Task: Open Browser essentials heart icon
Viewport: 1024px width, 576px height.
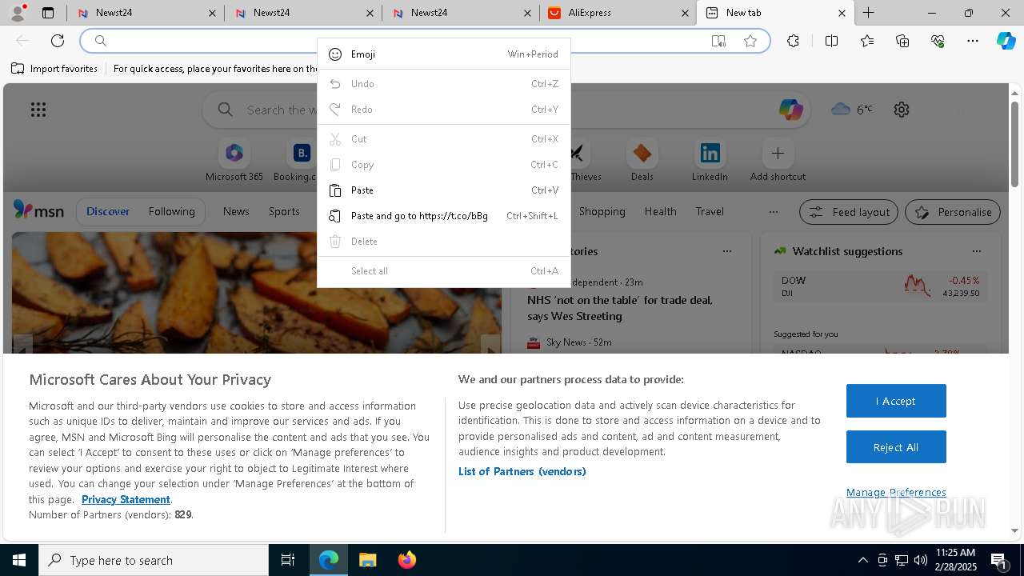Action: (x=938, y=41)
